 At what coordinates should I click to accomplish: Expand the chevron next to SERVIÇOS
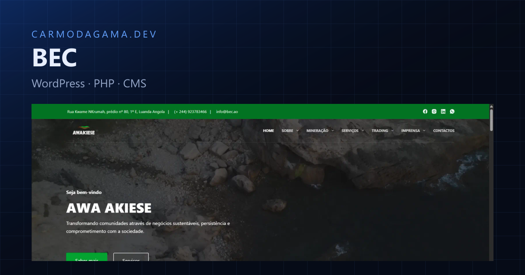coord(363,131)
